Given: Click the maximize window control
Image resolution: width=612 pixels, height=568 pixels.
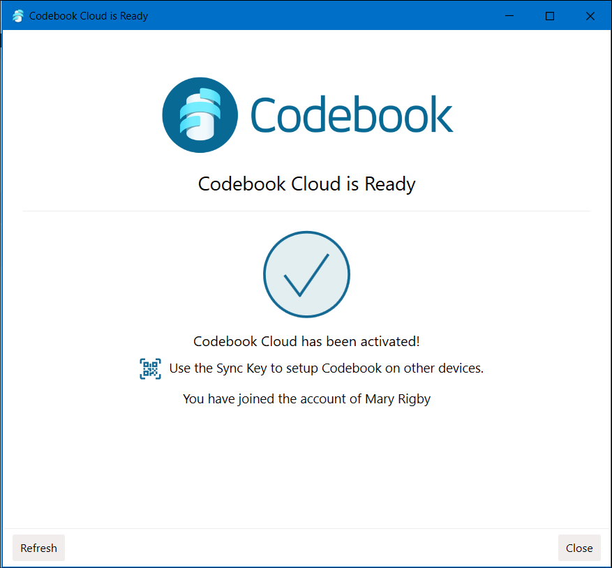Looking at the screenshot, I should (x=549, y=15).
